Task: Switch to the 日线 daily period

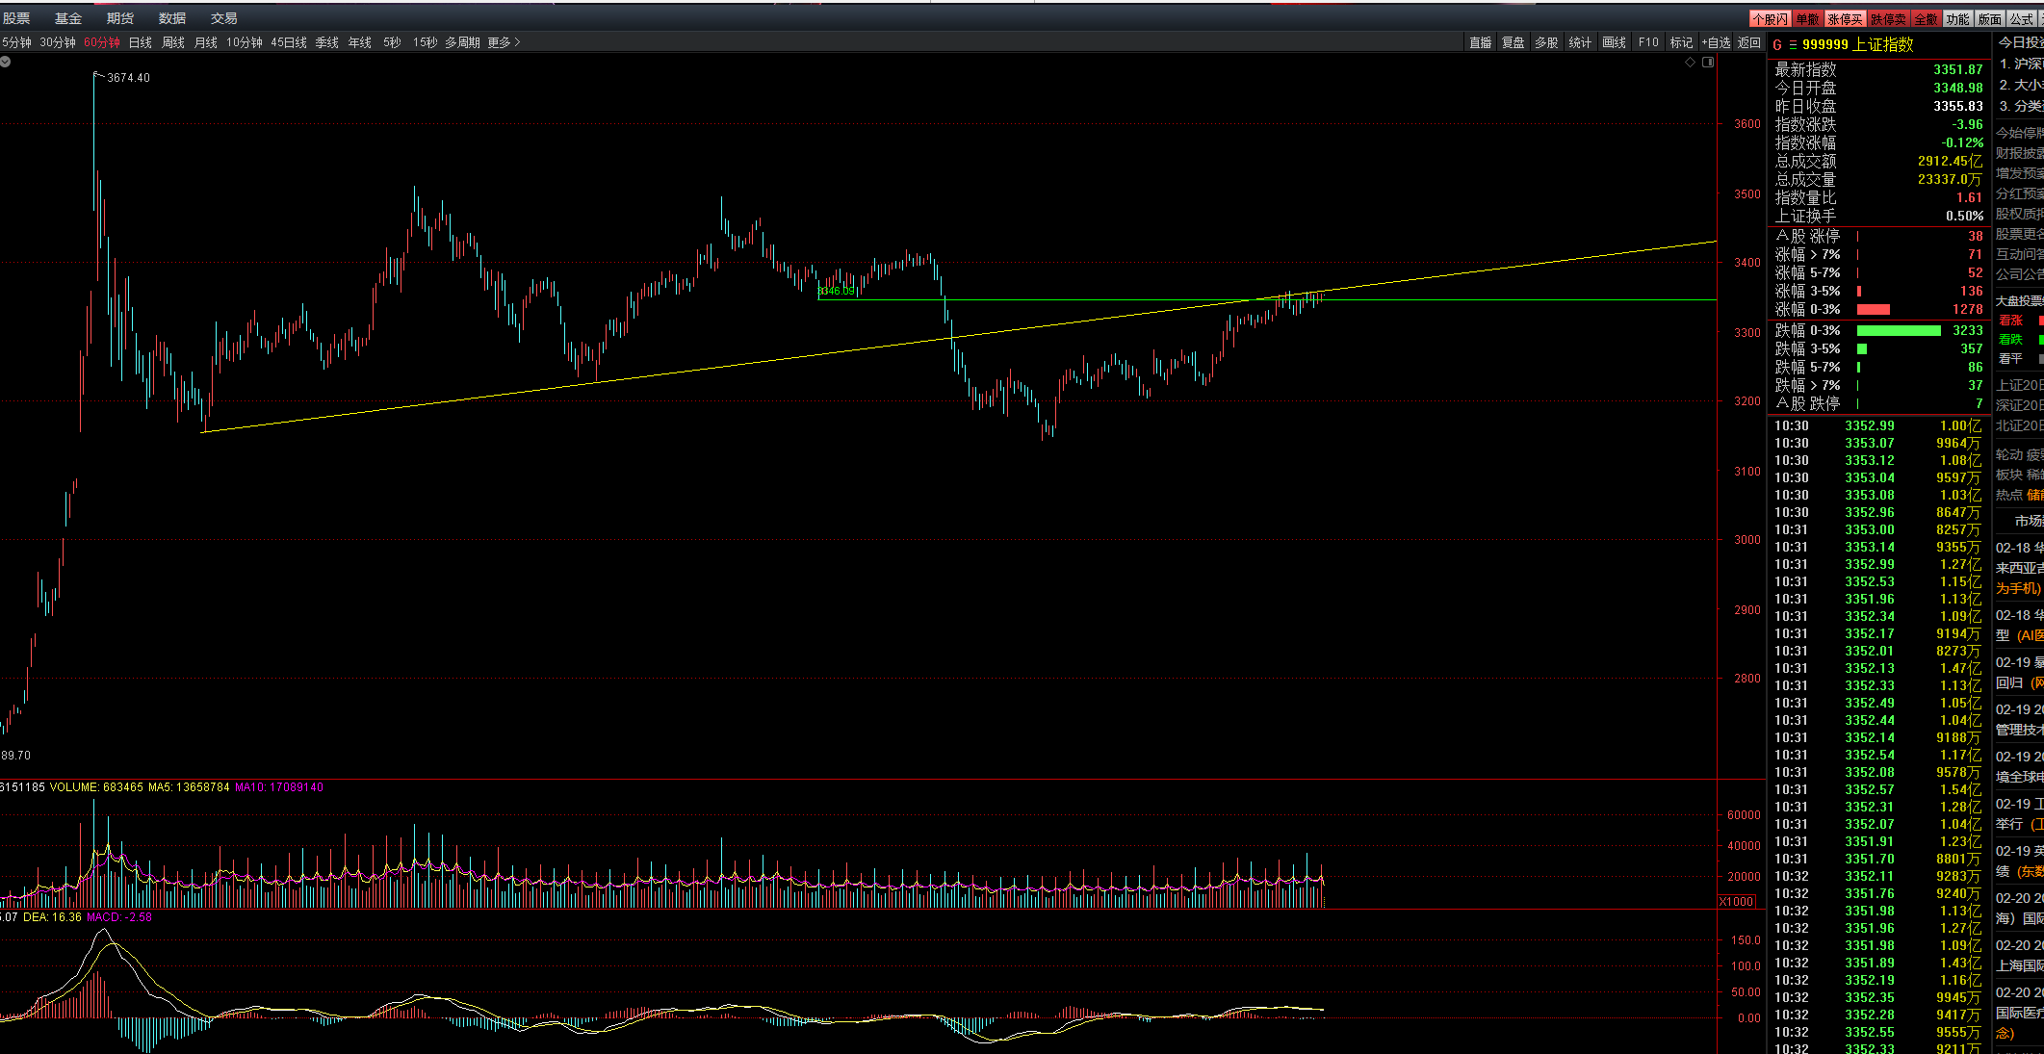Action: click(141, 42)
